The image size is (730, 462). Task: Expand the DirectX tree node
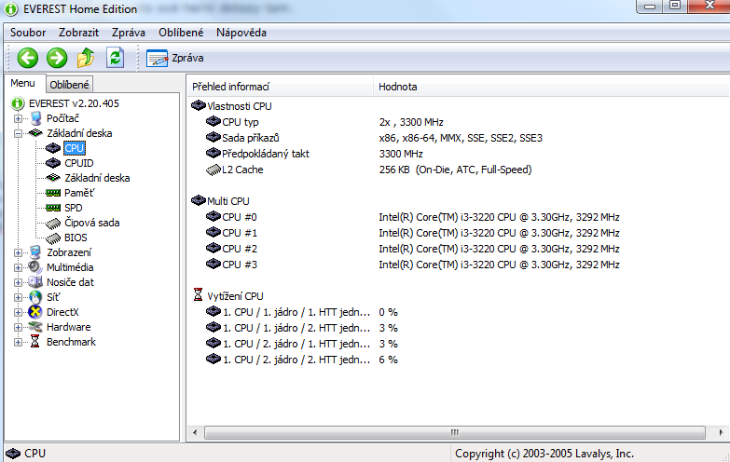pos(18,312)
